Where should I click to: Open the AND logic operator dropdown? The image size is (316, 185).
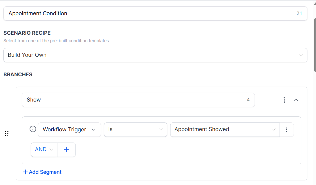51,149
